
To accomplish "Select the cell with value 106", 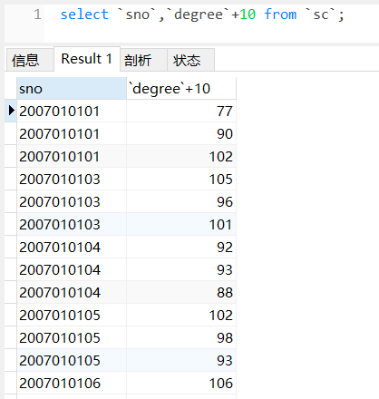I will point(181,383).
